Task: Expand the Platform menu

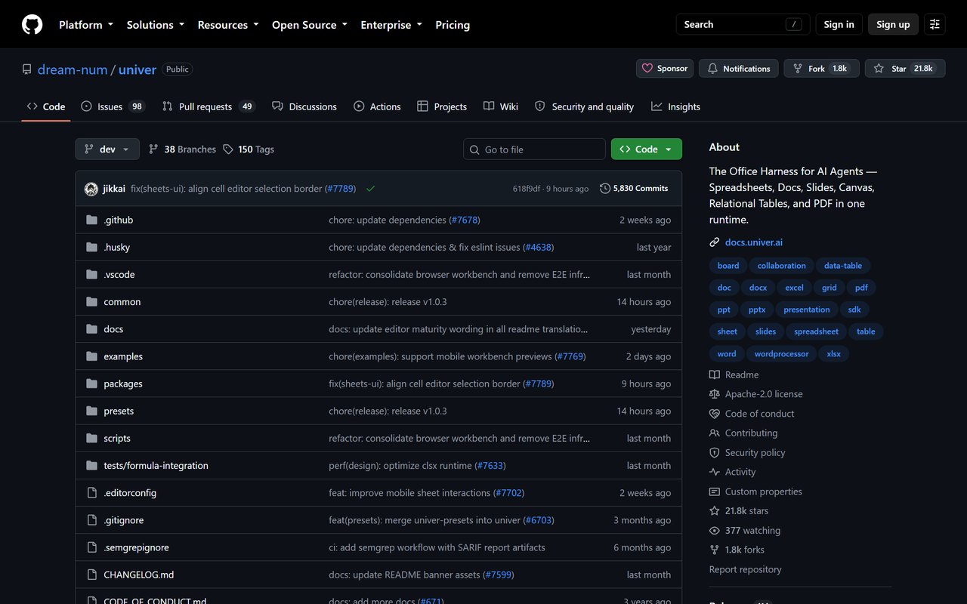Action: pos(86,25)
